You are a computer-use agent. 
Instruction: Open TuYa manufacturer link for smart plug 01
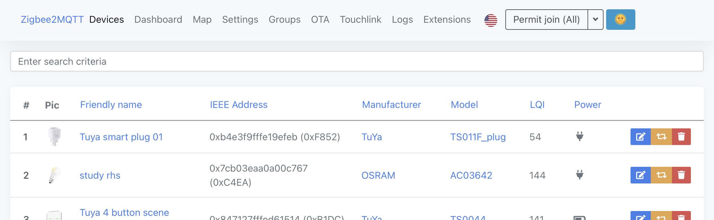pyautogui.click(x=372, y=137)
